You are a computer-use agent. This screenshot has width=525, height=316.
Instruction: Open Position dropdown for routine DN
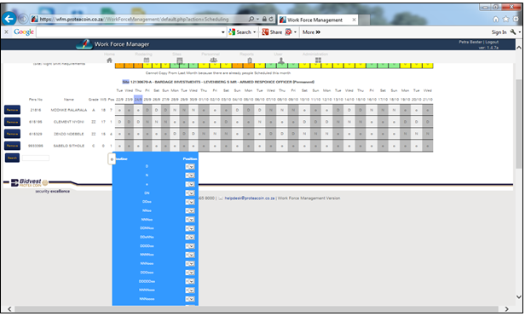point(190,192)
